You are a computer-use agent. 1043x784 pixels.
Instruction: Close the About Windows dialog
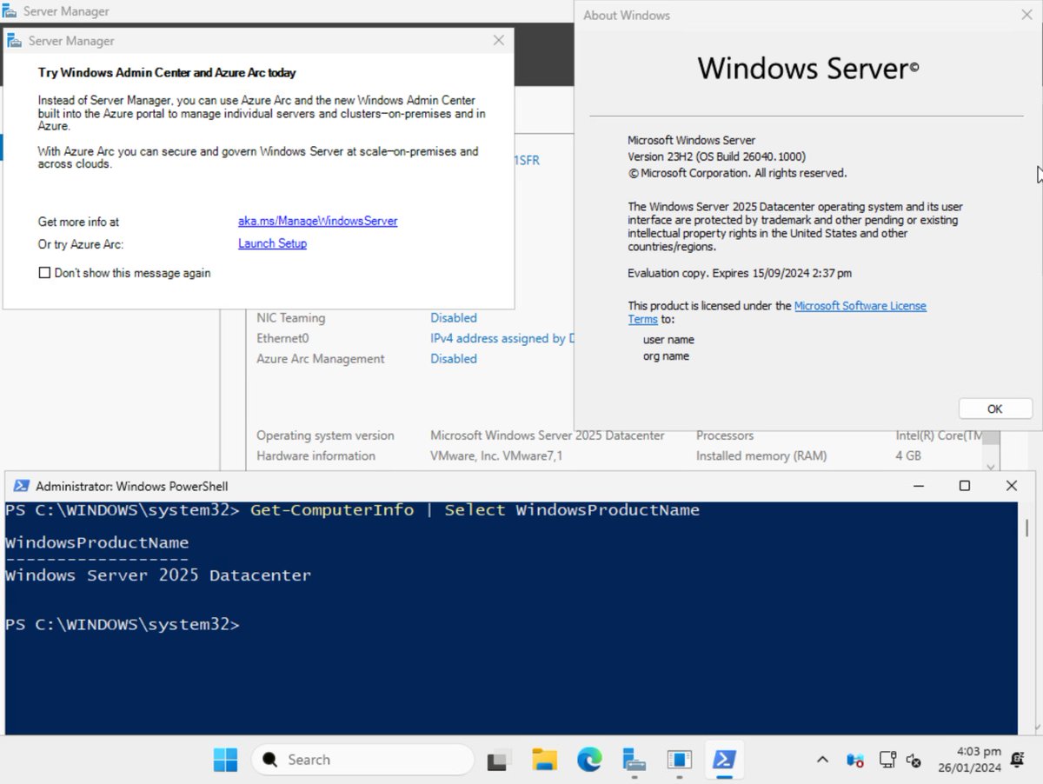pyautogui.click(x=1027, y=15)
